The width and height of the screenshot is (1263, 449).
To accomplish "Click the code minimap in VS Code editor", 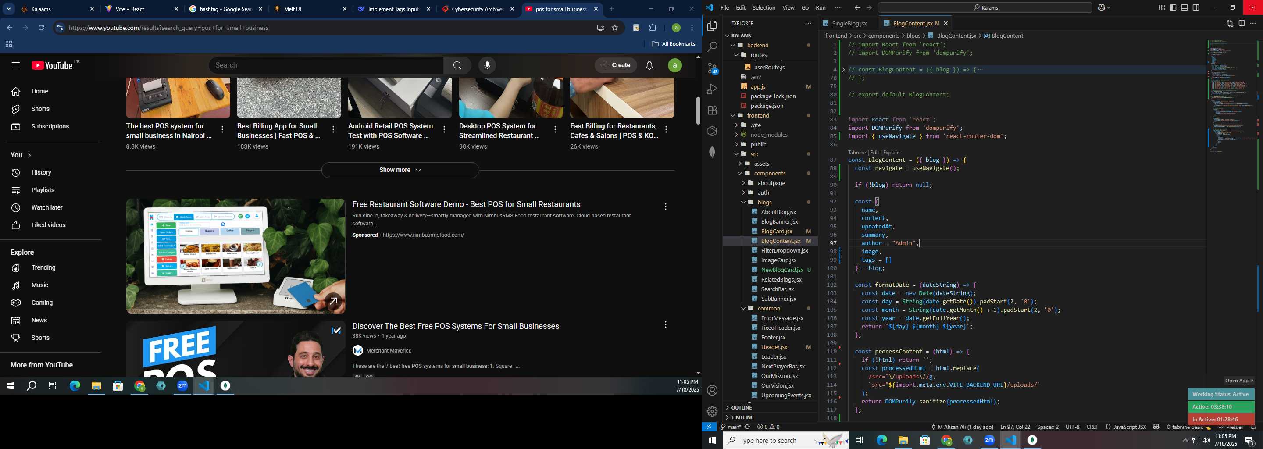I will click(1231, 96).
